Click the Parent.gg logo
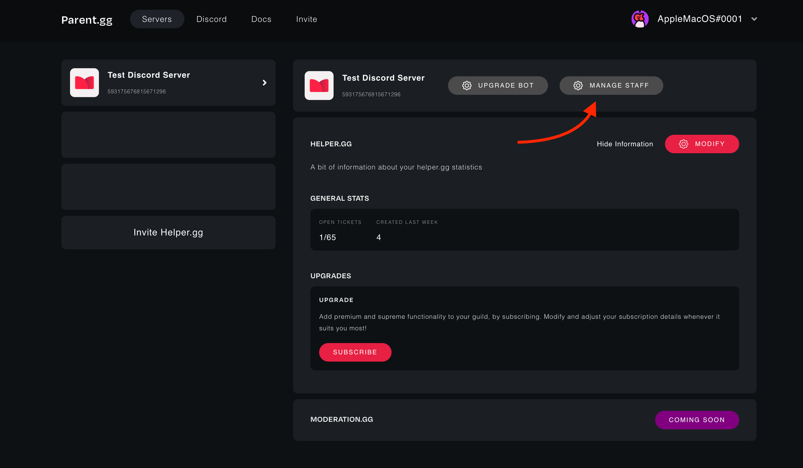Viewport: 803px width, 468px height. pos(87,20)
